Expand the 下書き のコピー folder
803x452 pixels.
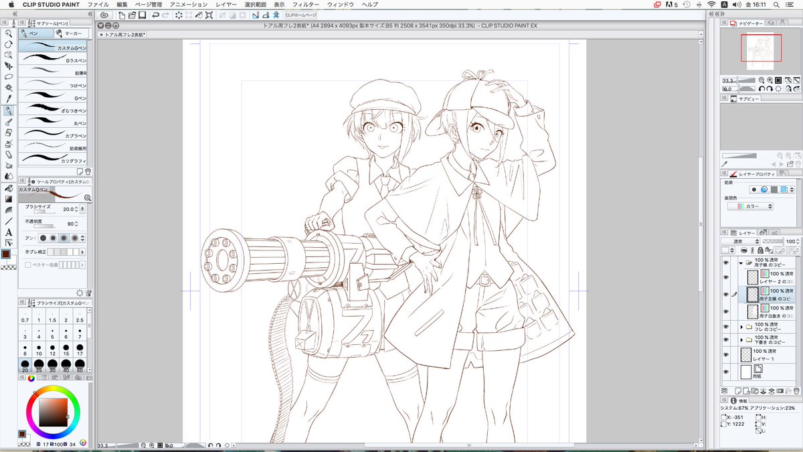point(741,341)
